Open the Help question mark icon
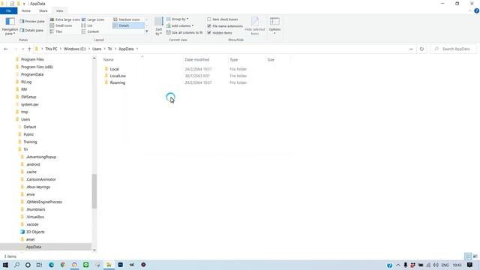 point(476,10)
